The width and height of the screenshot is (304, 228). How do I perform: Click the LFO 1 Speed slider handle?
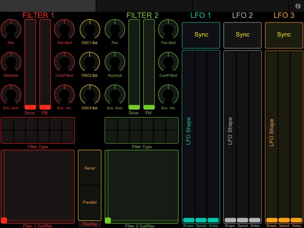[201, 220]
